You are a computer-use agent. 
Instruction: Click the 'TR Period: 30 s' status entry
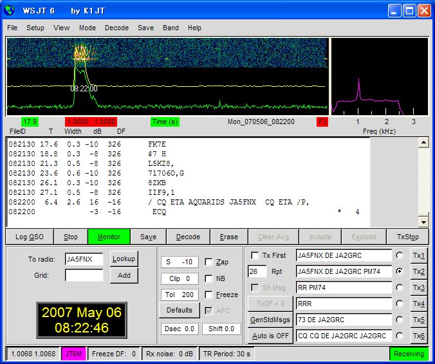pos(227,354)
